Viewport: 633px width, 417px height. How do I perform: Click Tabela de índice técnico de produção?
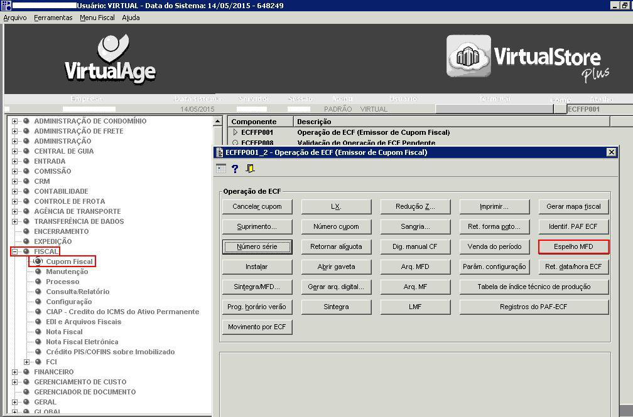tap(534, 287)
